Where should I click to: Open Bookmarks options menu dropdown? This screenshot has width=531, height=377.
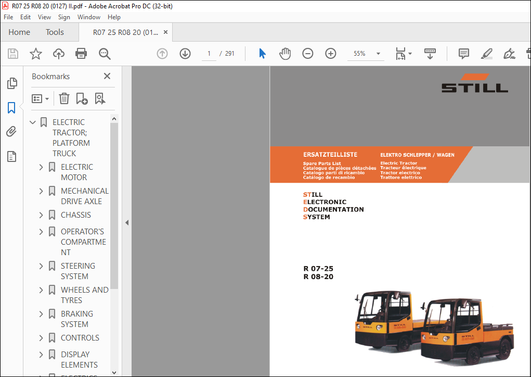click(x=40, y=98)
